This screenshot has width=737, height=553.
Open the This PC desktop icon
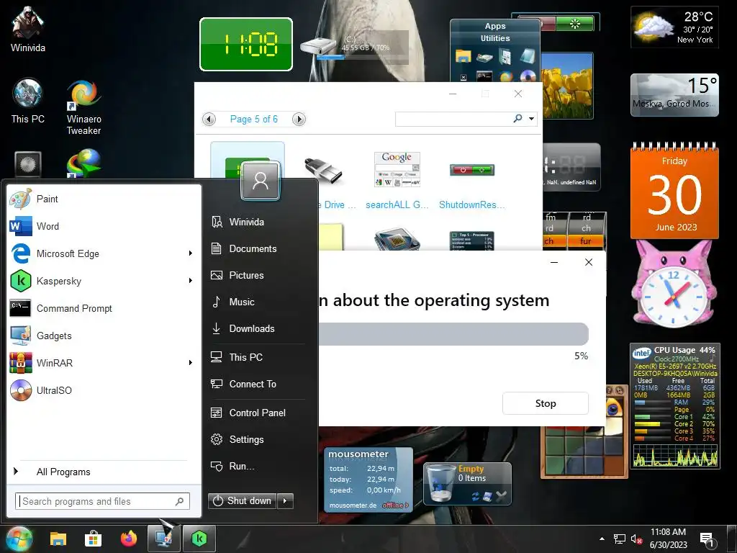(x=28, y=101)
